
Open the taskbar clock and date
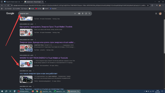coord(158,91)
